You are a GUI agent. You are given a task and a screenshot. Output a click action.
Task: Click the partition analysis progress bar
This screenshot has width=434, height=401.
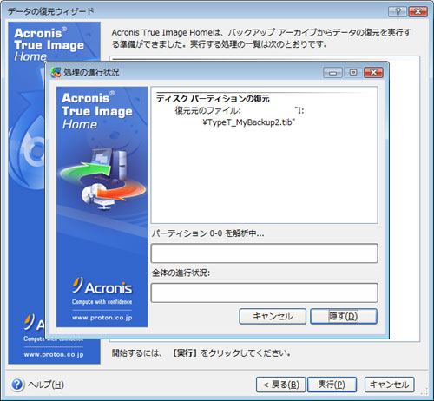tap(264, 253)
